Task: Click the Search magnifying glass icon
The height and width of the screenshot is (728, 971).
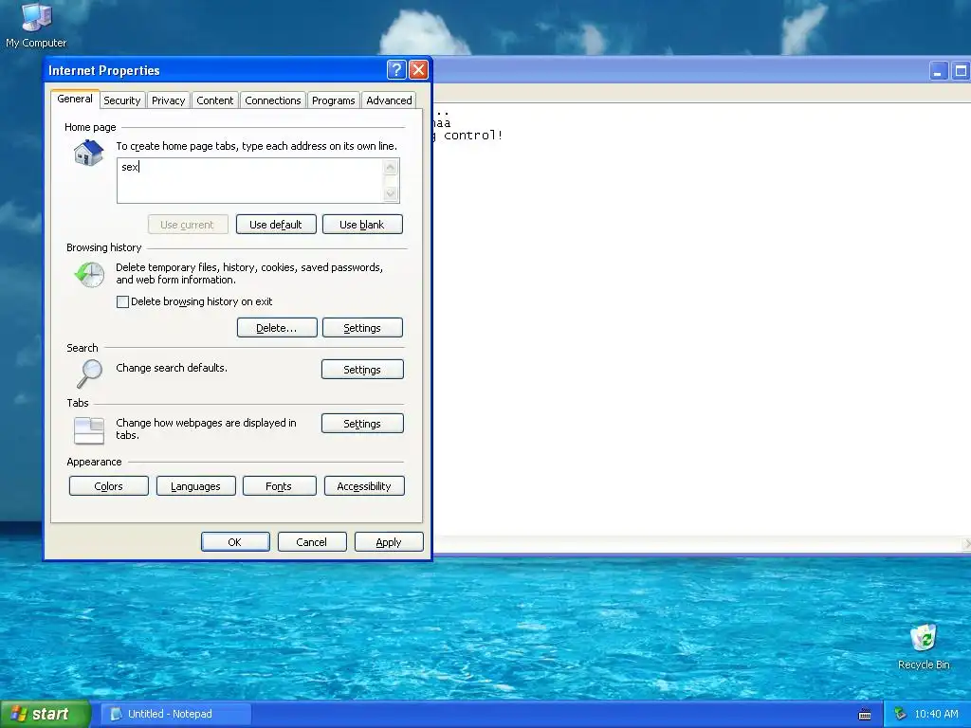Action: coord(90,373)
